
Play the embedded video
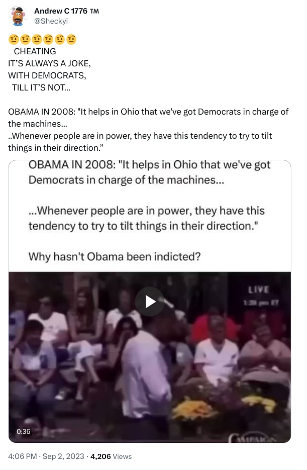click(150, 302)
